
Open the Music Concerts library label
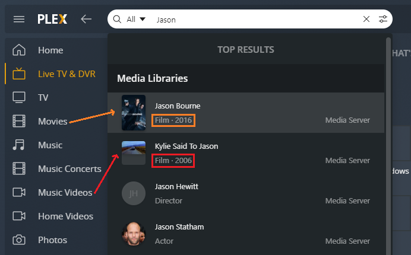click(69, 169)
